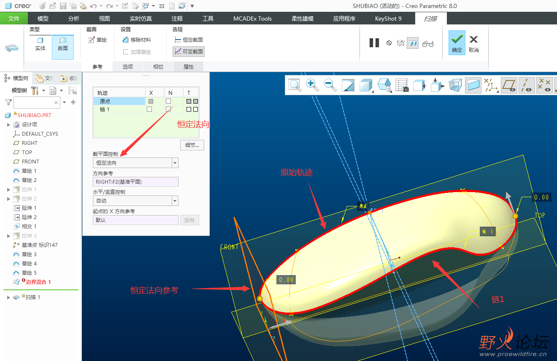Switch to the 相切 panel tab
The height and width of the screenshot is (361, 557).
click(158, 67)
